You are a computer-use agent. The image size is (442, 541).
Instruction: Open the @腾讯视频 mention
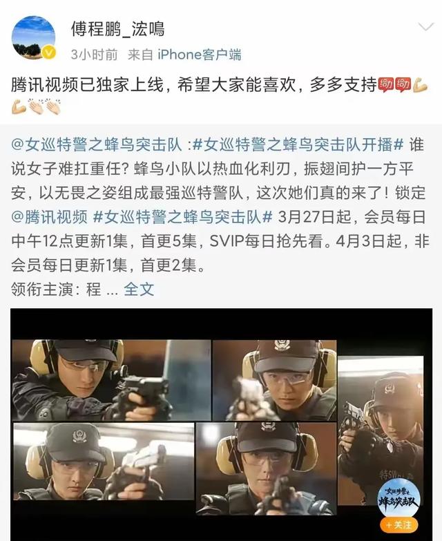click(x=49, y=218)
